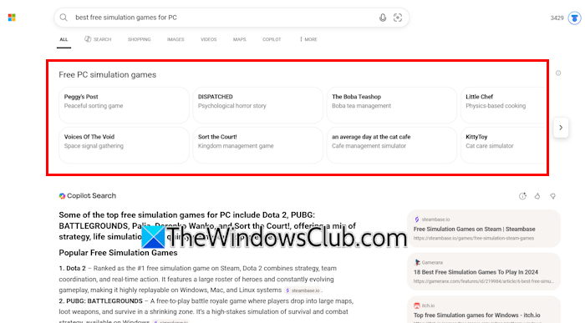This screenshot has width=585, height=323.
Task: Click the gameranx.com URL text
Action: [x=484, y=281]
